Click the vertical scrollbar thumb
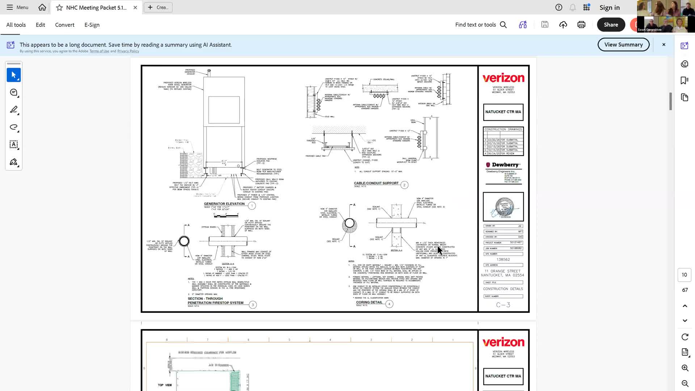695x391 pixels. click(670, 101)
